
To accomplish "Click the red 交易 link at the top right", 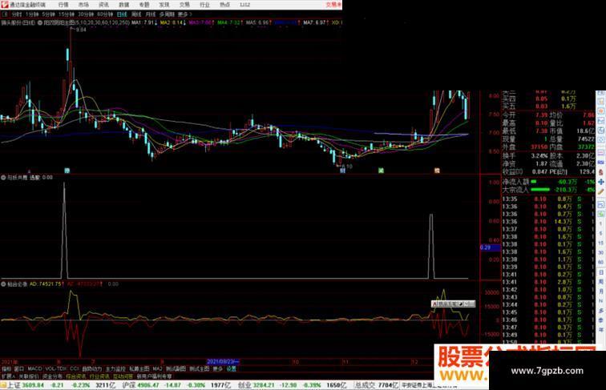I will 333,5.
